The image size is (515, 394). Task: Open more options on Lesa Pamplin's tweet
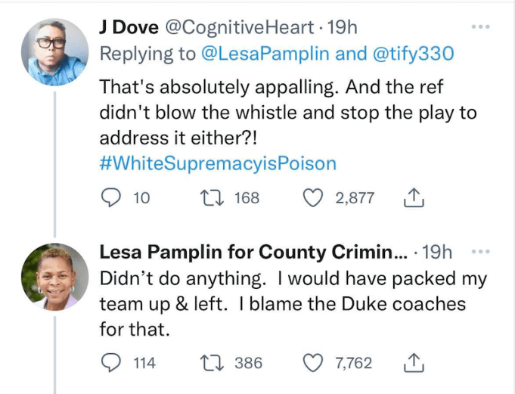(480, 252)
